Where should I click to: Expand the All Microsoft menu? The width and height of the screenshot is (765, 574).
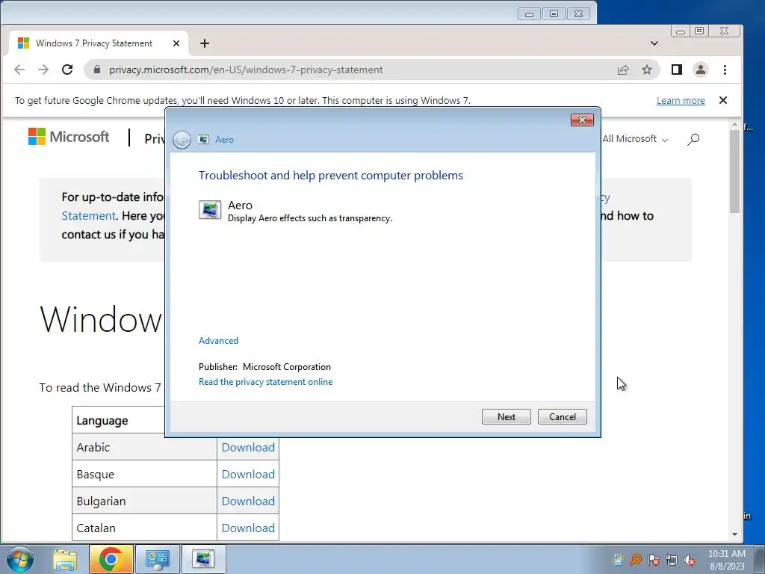[635, 139]
